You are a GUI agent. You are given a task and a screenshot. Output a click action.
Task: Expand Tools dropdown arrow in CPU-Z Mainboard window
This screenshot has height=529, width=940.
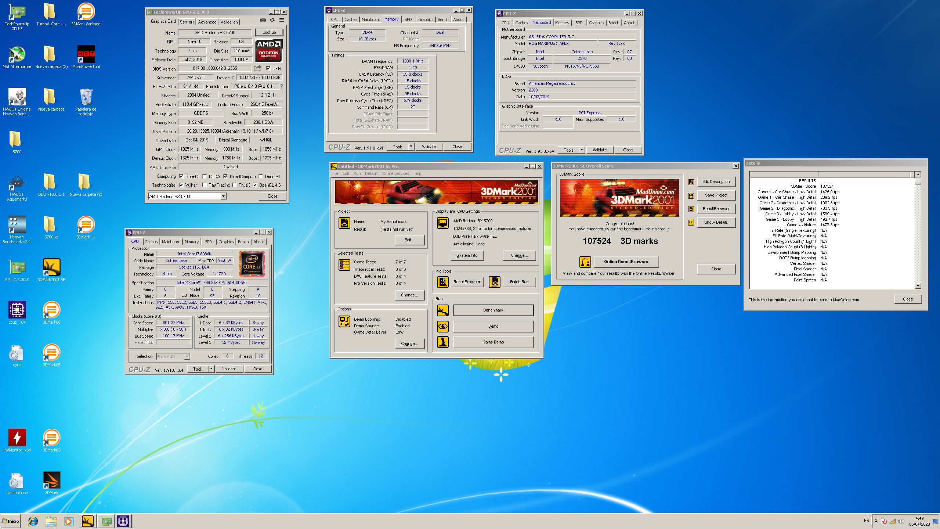coord(582,150)
